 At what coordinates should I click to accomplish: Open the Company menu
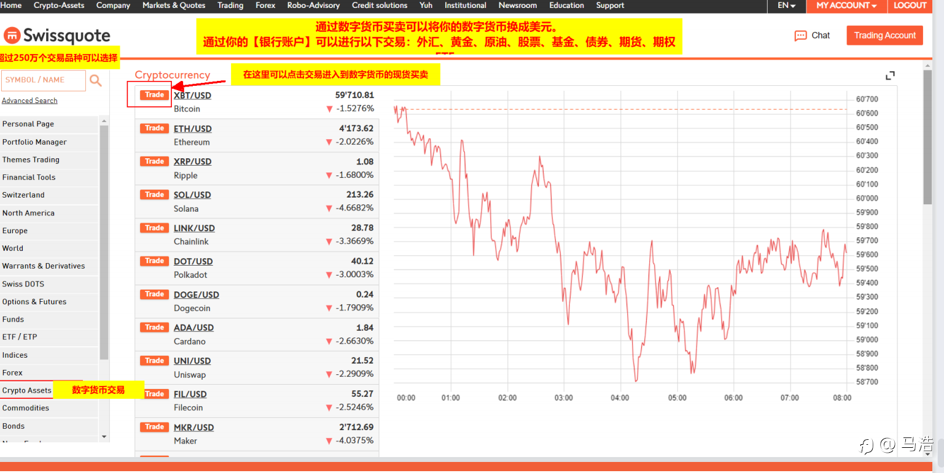(x=114, y=6)
